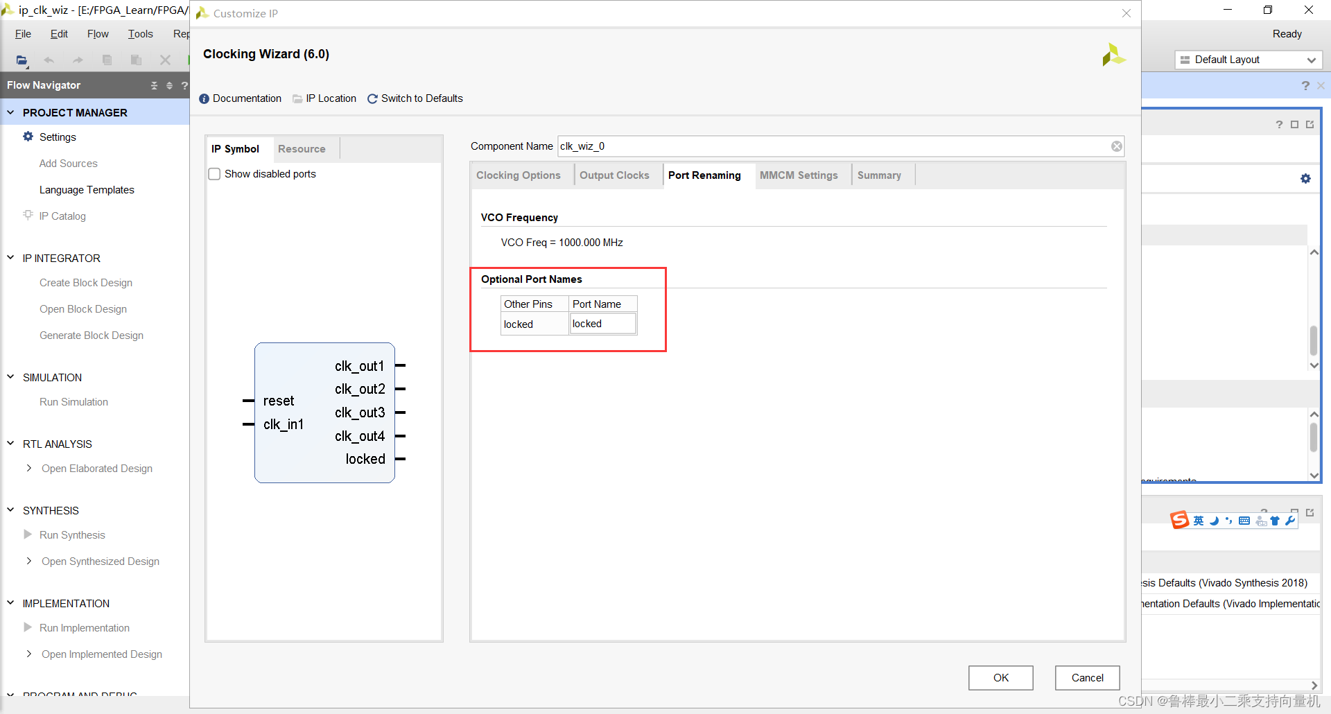Click the Run Synthesis play icon
The height and width of the screenshot is (714, 1331).
pyautogui.click(x=28, y=534)
